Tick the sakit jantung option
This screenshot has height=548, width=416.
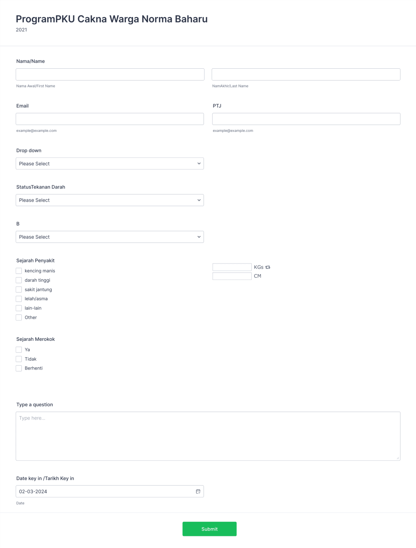click(19, 289)
